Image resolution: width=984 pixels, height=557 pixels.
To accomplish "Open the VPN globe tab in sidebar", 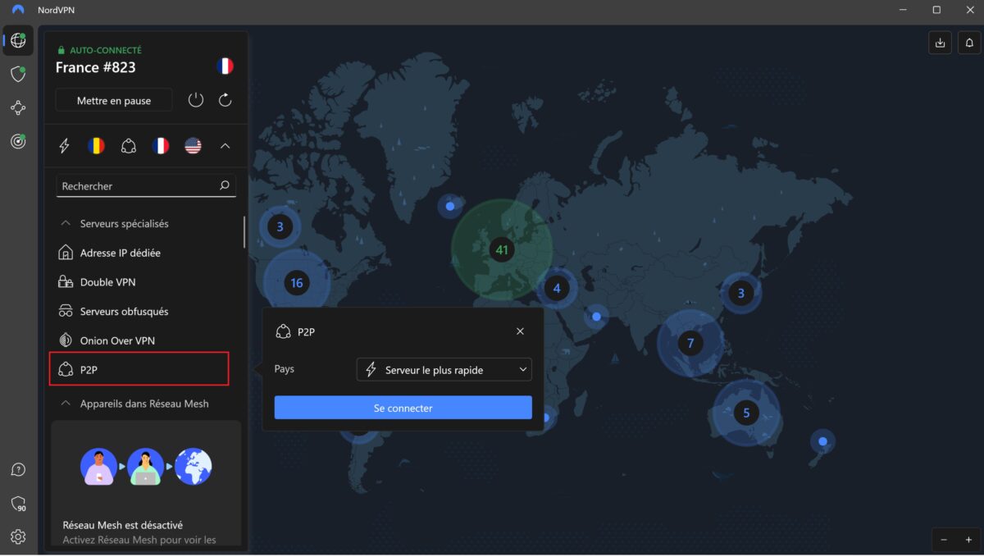I will pyautogui.click(x=18, y=40).
